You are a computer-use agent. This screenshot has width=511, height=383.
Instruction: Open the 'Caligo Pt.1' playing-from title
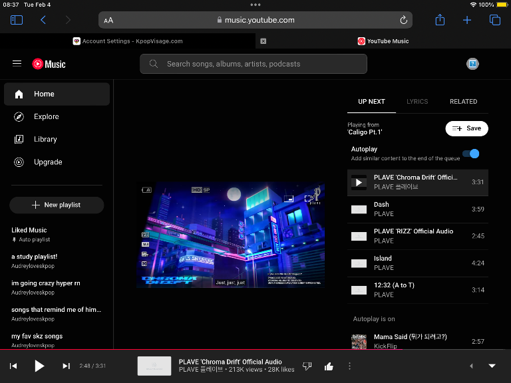[x=365, y=132]
